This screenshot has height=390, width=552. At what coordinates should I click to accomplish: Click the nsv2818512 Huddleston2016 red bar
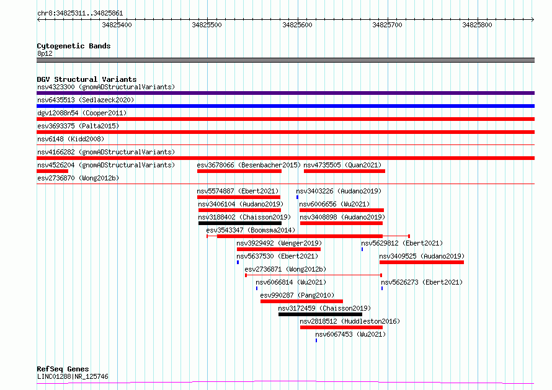click(342, 327)
